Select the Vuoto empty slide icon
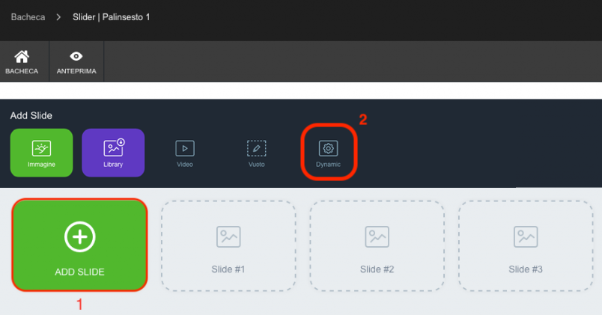Image resolution: width=602 pixels, height=315 pixels. 257,148
